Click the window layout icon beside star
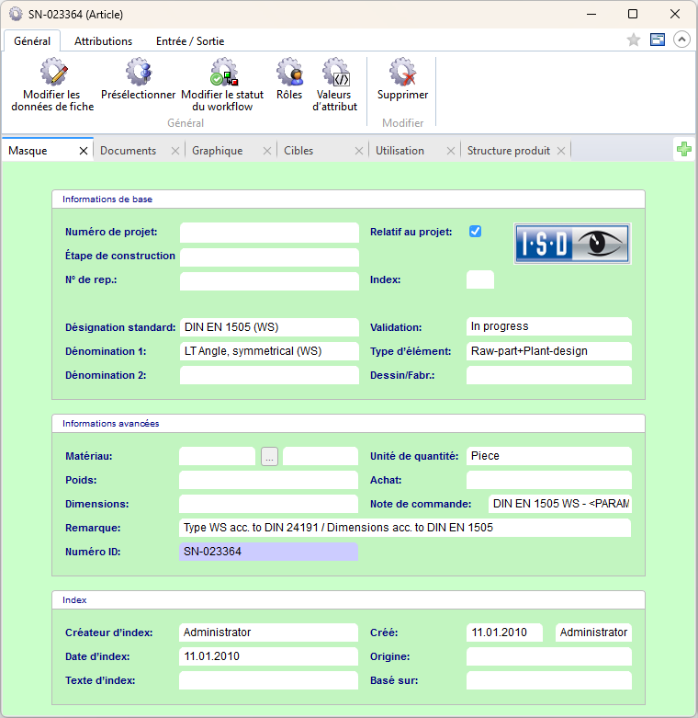This screenshot has height=718, width=698. click(x=658, y=40)
